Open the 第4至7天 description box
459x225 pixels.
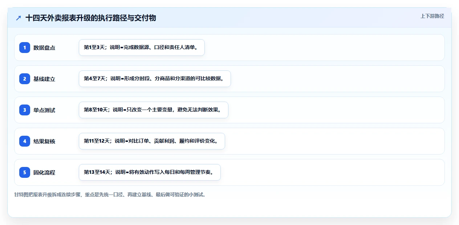coord(155,79)
